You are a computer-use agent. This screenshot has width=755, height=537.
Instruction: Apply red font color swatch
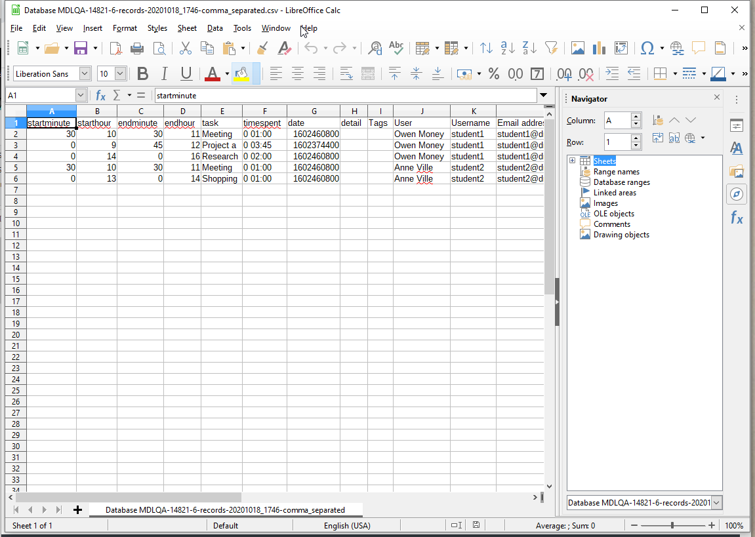[x=213, y=73]
